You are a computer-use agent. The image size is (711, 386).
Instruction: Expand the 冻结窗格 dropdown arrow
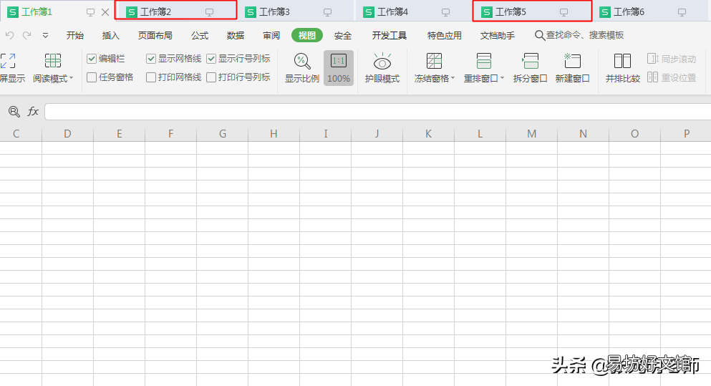click(453, 78)
